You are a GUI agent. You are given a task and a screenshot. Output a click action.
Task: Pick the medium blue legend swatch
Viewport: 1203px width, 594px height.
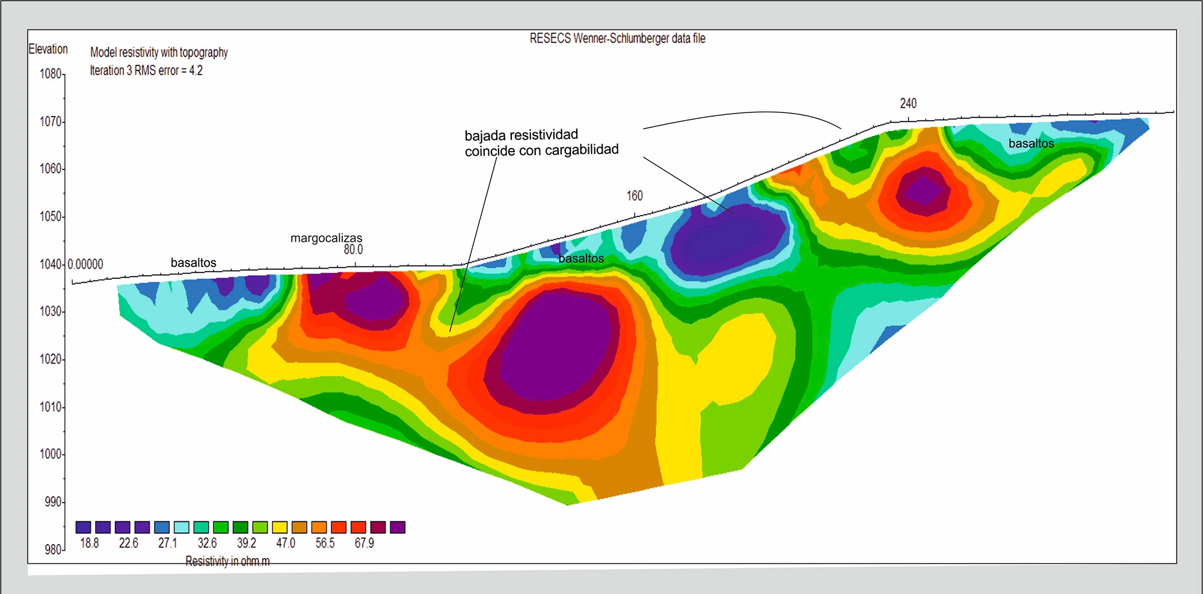[x=162, y=527]
